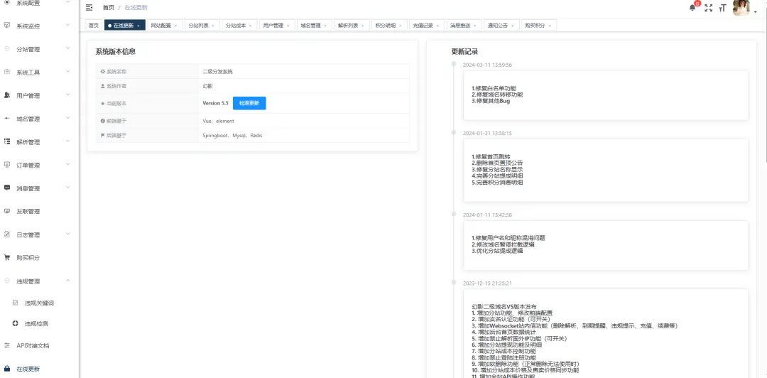Switch to the 分站列表 tab
767x378 pixels.
point(198,26)
